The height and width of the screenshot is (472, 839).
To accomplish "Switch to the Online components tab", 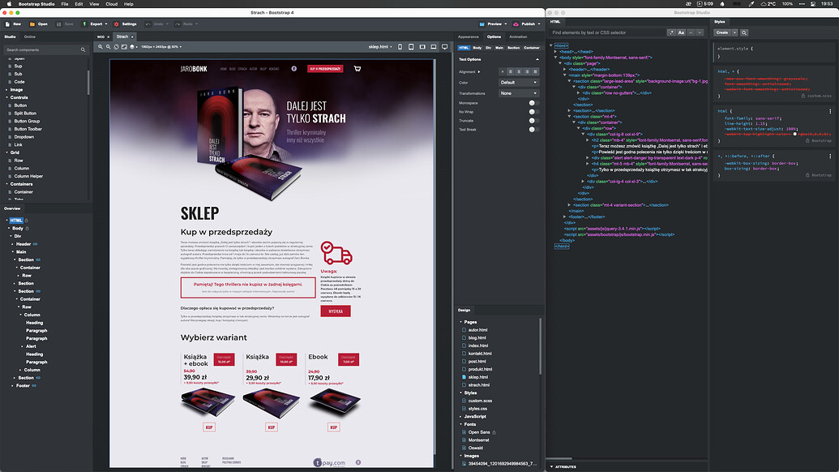I will [x=29, y=37].
